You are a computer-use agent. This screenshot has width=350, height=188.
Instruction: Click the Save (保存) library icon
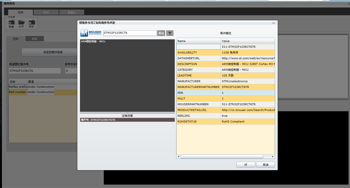31,22
